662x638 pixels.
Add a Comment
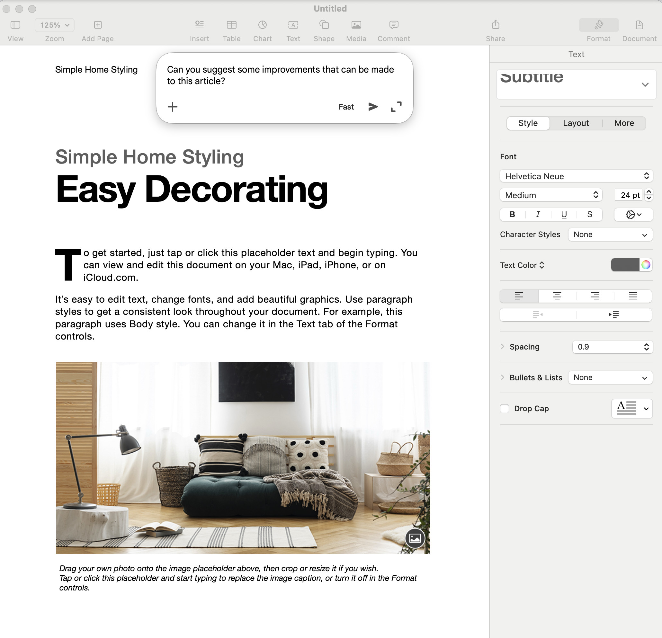393,30
